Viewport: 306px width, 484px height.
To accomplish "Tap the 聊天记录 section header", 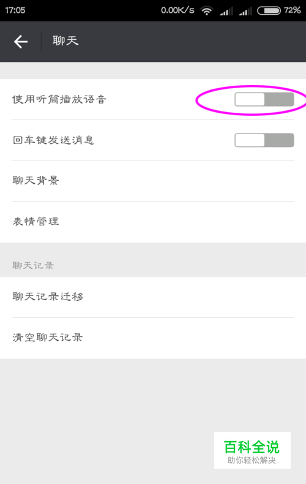I will tap(33, 265).
